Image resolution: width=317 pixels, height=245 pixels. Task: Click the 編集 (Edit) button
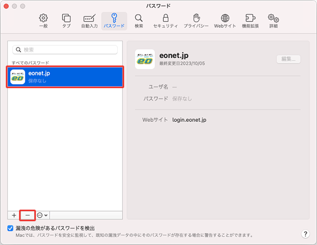pyautogui.click(x=288, y=59)
